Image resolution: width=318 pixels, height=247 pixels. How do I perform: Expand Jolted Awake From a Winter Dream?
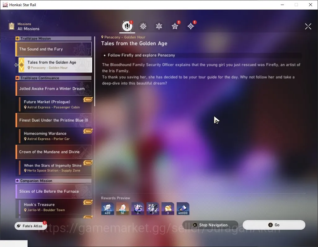coord(54,89)
